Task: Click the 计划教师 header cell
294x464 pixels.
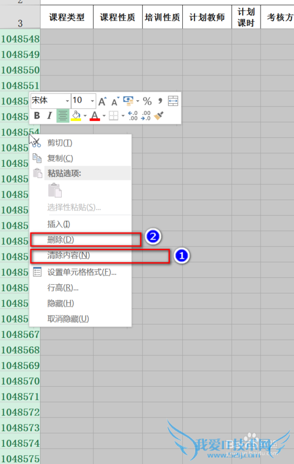Action: click(x=207, y=17)
